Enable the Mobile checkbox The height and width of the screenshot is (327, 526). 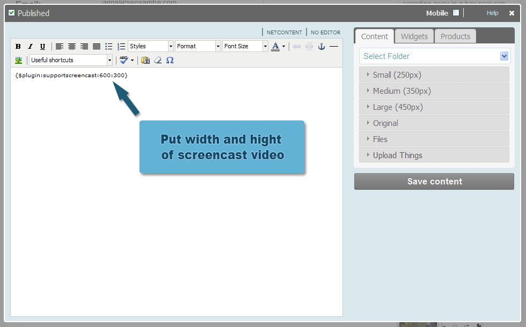tap(456, 13)
